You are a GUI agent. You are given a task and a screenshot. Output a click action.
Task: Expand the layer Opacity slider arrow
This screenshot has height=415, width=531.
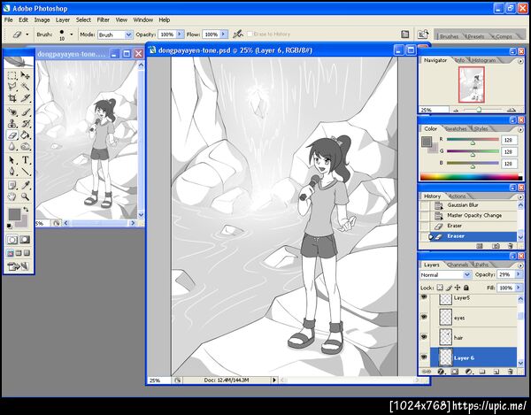point(519,274)
